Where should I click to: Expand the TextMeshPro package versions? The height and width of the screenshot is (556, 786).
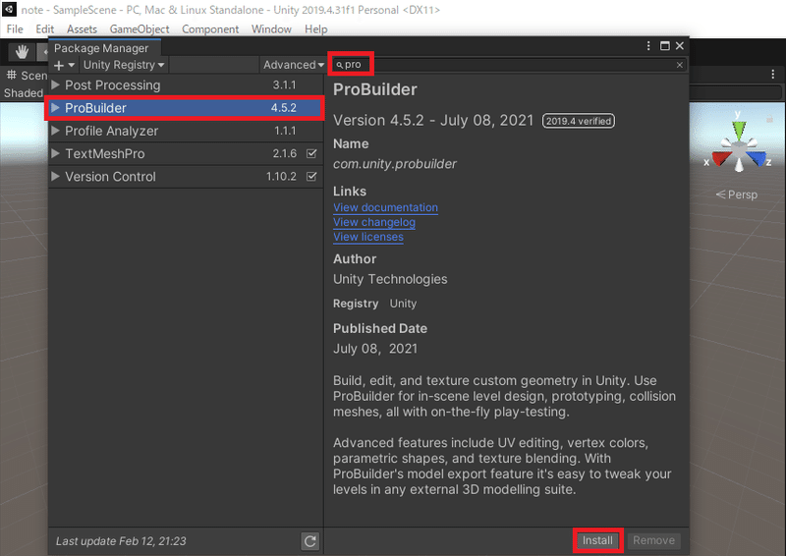(56, 153)
